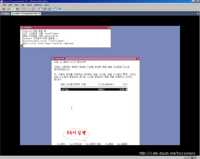The width and height of the screenshot is (200, 159).
Task: Click the Summary view icon
Action: [55, 9]
